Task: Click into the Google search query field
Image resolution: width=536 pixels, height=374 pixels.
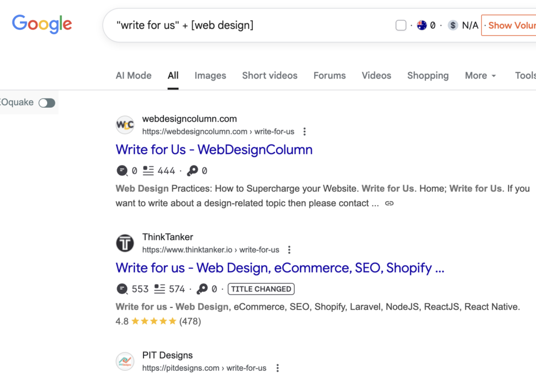Action: [x=236, y=25]
